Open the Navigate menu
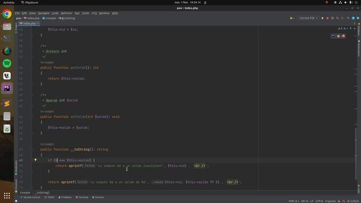Viewport: 361px width, 203px height. click(x=43, y=13)
